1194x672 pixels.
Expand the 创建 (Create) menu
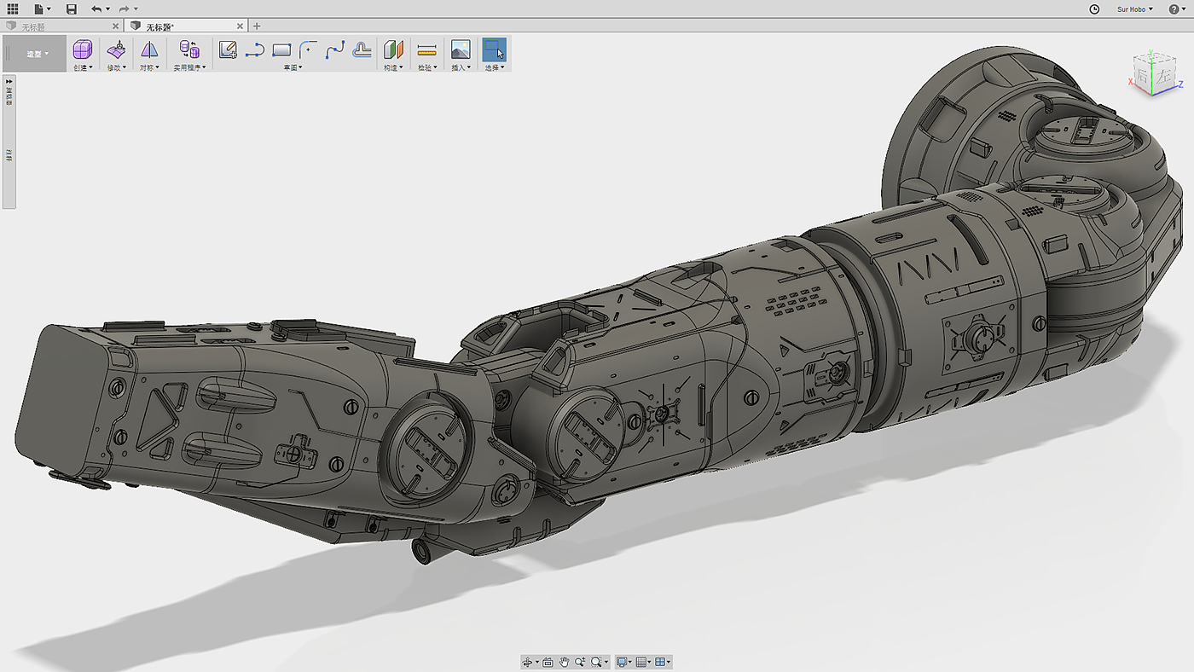tap(83, 67)
